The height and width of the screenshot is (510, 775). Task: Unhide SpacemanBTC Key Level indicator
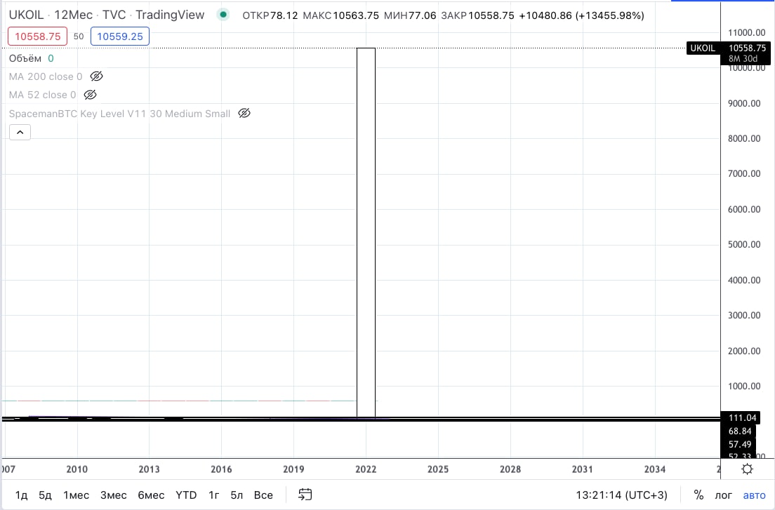click(244, 113)
